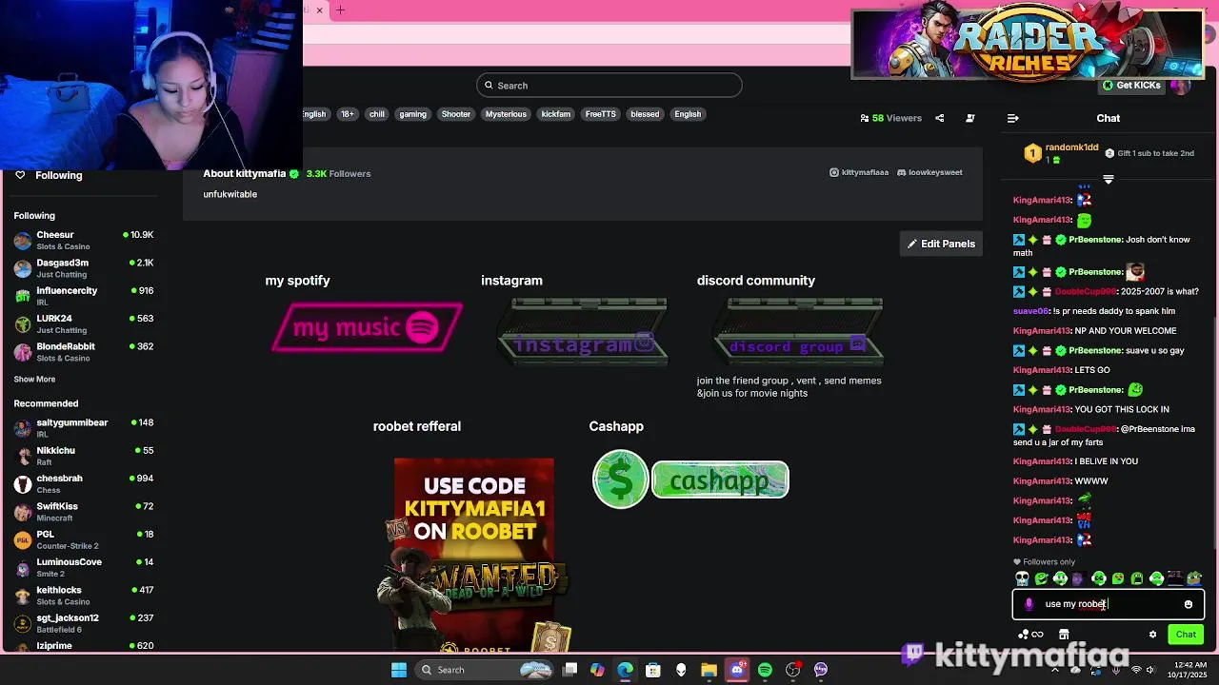The width and height of the screenshot is (1219, 685).
Task: Open SwiftKiss recommended channel
Action: 84,512
